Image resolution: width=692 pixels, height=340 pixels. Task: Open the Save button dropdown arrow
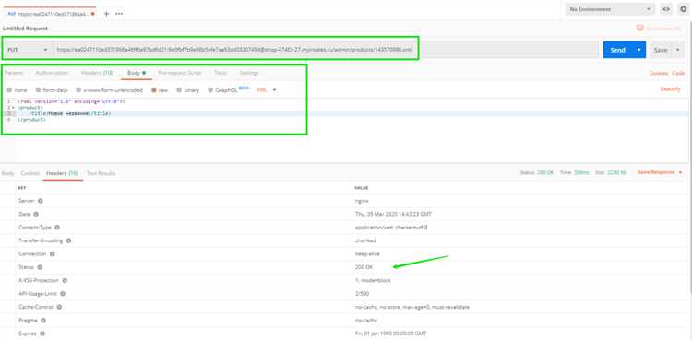tap(677, 50)
